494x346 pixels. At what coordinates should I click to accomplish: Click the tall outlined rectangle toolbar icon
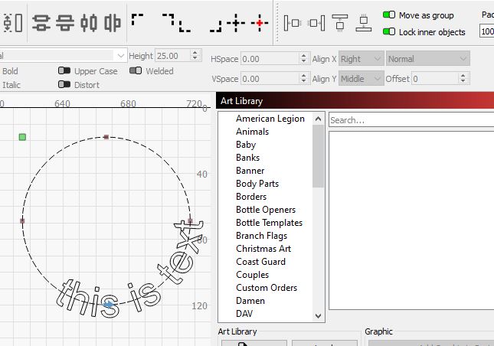click(x=19, y=23)
